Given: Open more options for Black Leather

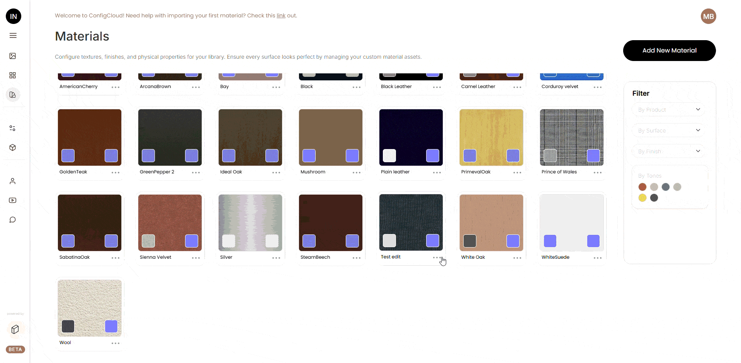Looking at the screenshot, I should click(x=437, y=87).
